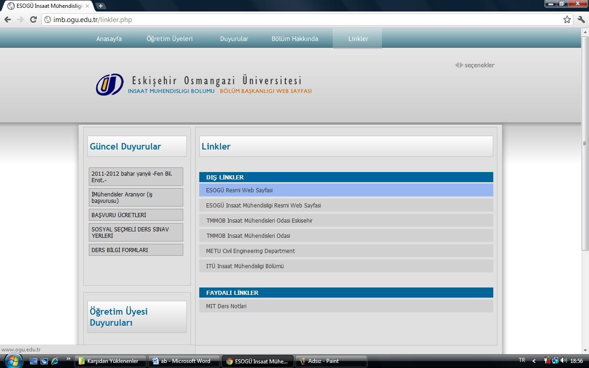Viewport: 589px width, 368px height.
Task: Open 2011-2012 bahar yarıyılı announcement
Action: (136, 177)
